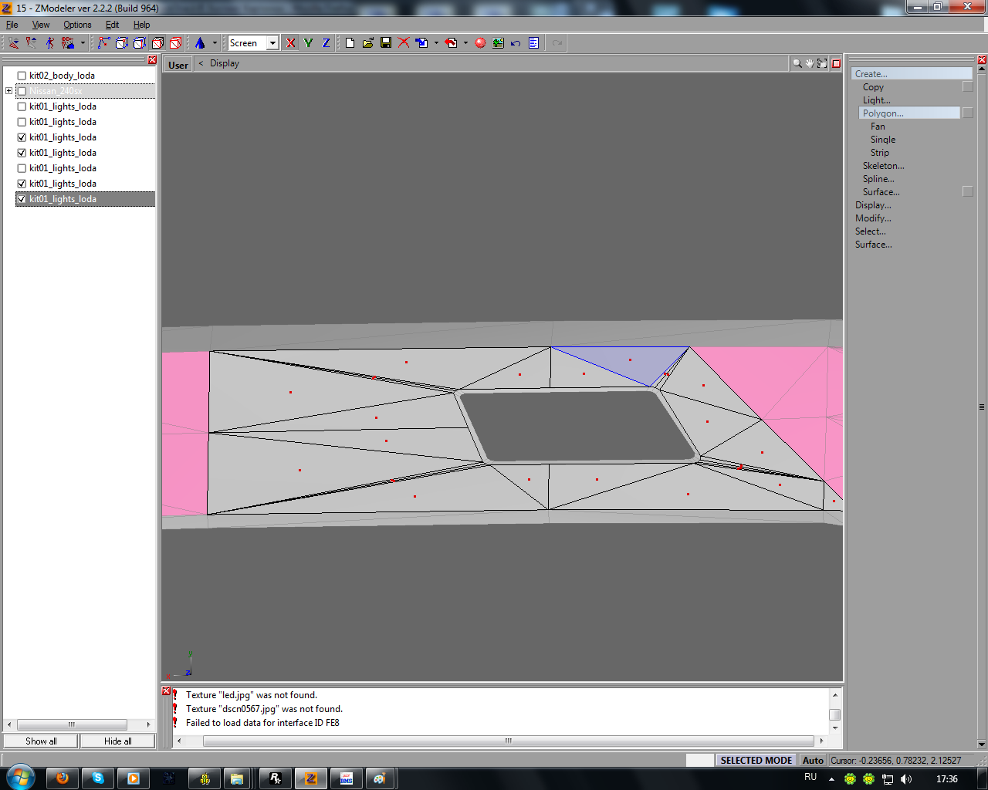Open the Screen axis dropdown
Screen dimensions: 988x790
pos(272,43)
